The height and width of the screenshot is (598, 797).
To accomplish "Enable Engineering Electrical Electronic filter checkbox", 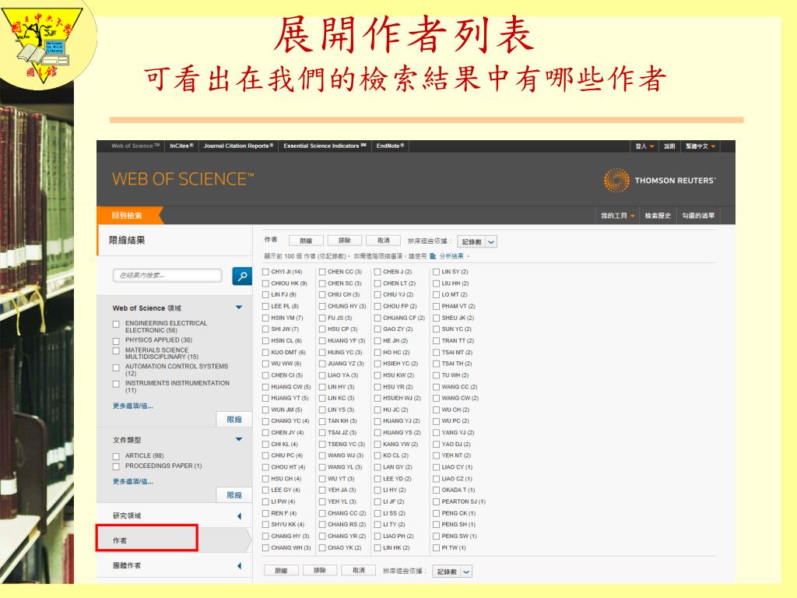I will (x=116, y=324).
